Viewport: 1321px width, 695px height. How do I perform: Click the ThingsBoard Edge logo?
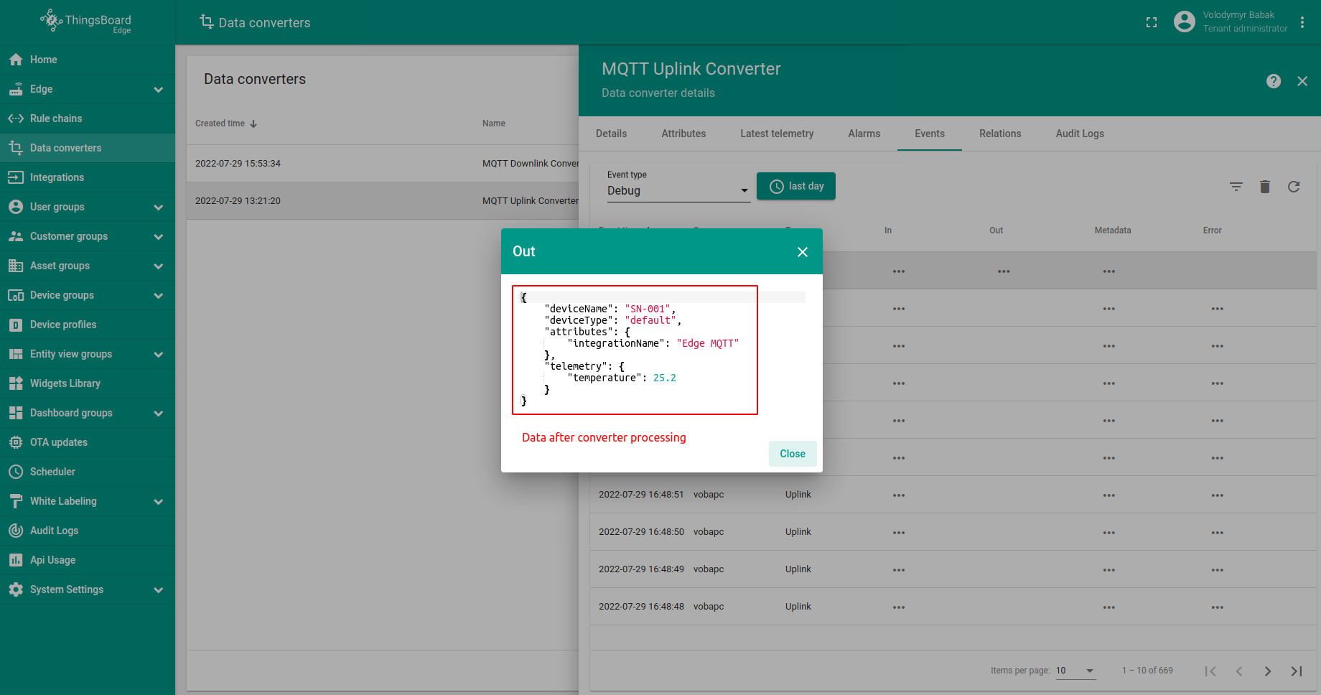[x=86, y=22]
